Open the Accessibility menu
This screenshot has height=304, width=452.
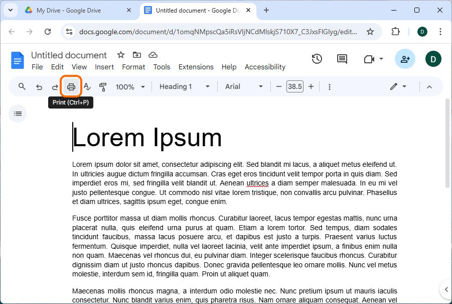click(265, 67)
